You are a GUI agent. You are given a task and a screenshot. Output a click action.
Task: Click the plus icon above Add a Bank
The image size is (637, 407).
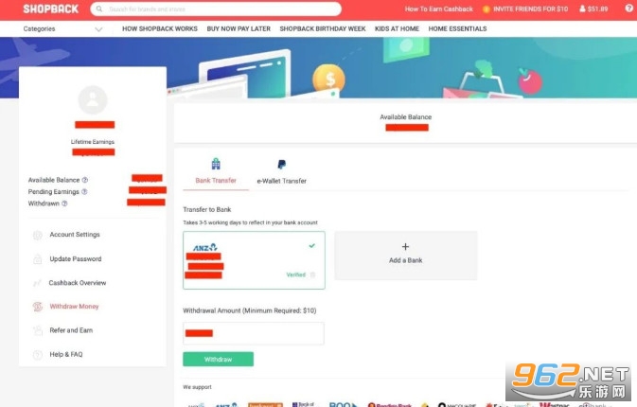coord(405,246)
